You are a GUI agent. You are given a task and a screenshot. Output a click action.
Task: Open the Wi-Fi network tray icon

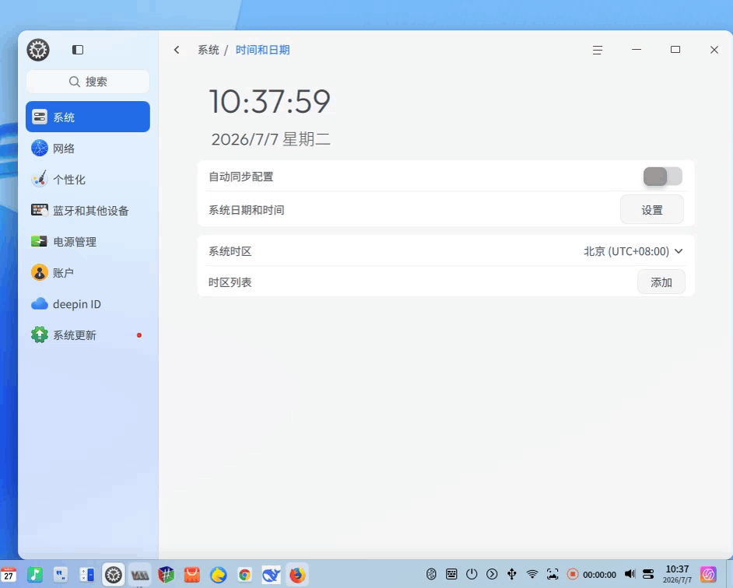532,574
